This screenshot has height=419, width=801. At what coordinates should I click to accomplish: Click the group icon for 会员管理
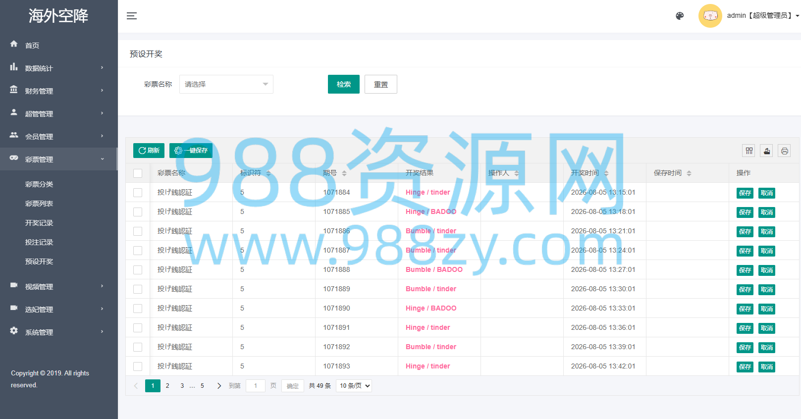point(14,135)
